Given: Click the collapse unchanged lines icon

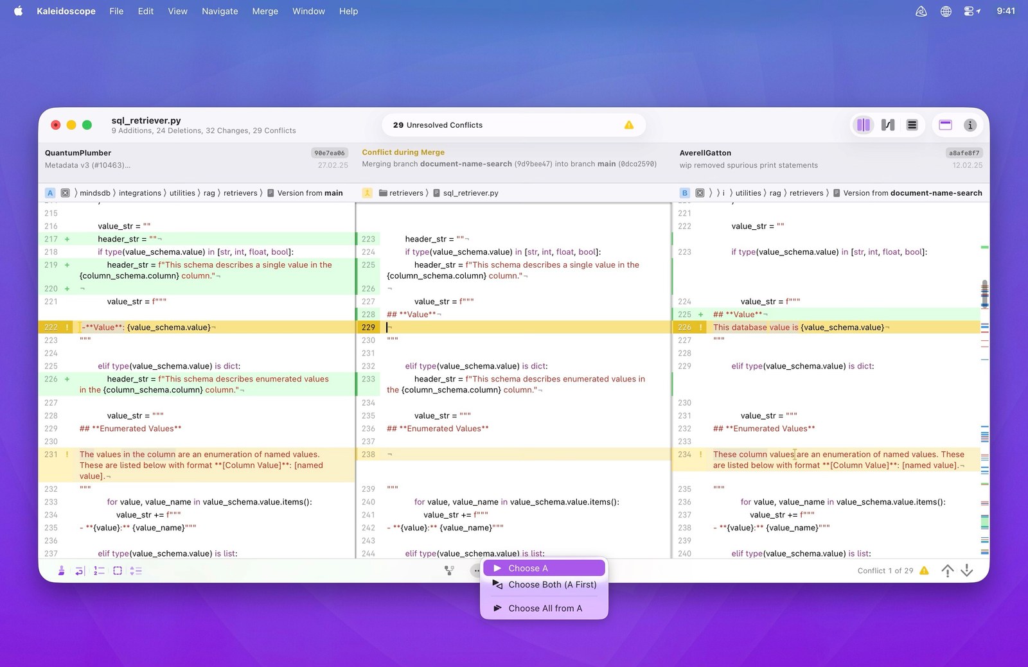Looking at the screenshot, I should coord(136,570).
